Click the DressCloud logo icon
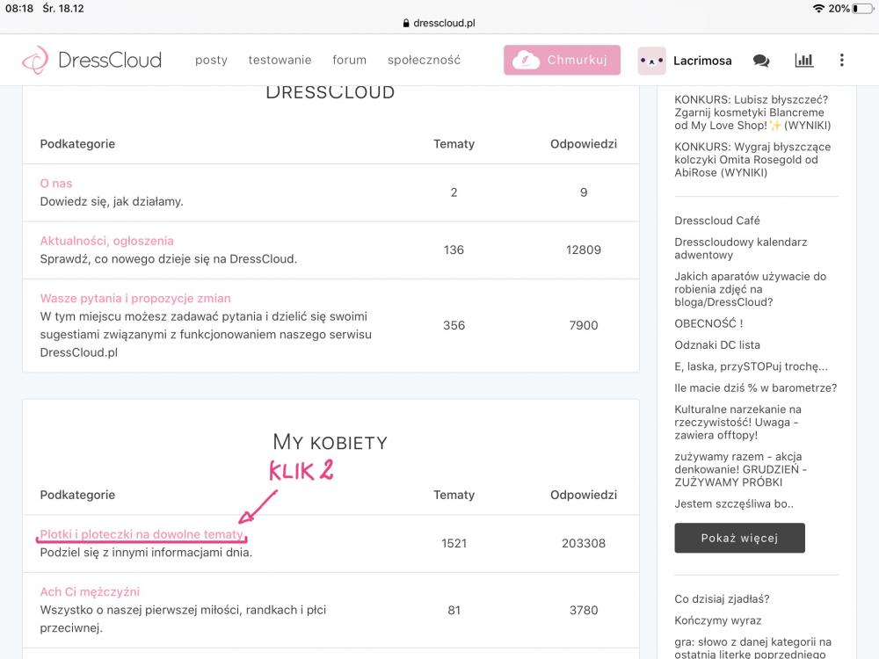The image size is (879, 659). click(35, 60)
